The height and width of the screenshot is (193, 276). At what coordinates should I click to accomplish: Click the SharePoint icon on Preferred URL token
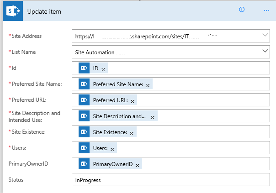click(x=84, y=100)
